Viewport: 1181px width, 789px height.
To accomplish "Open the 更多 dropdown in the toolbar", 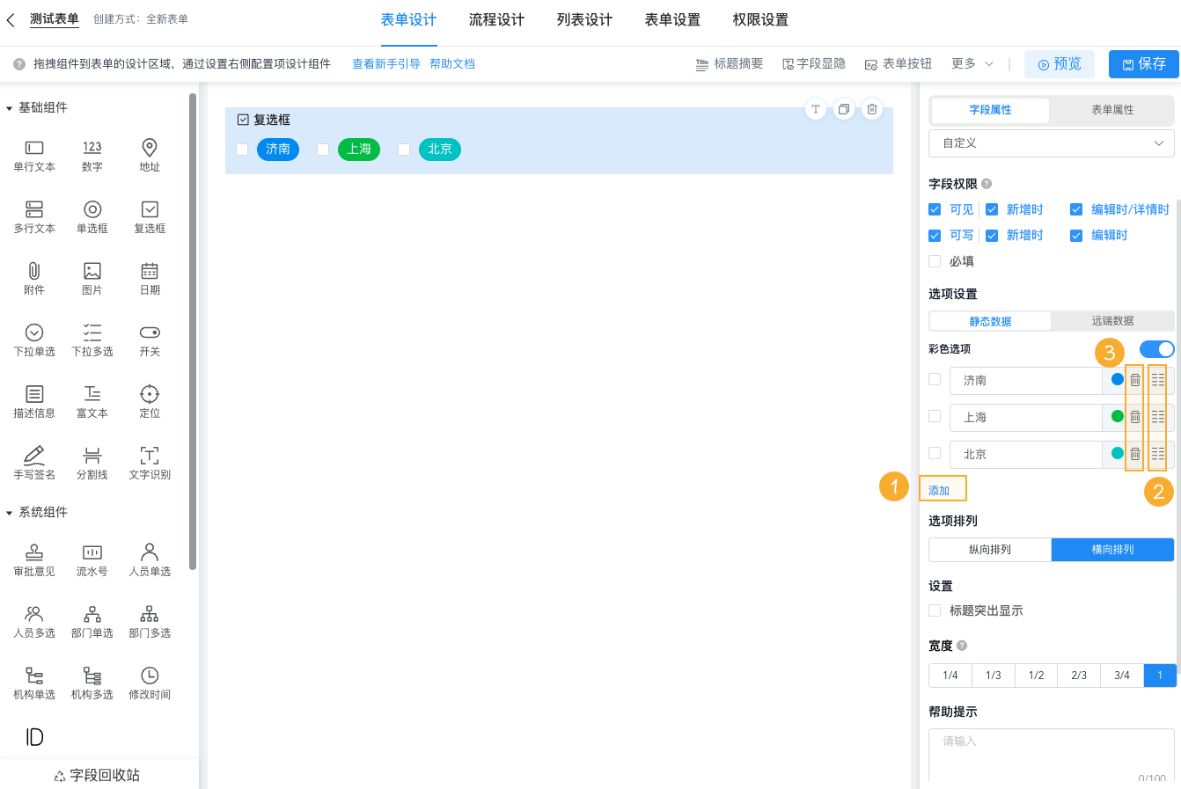I will [x=968, y=63].
